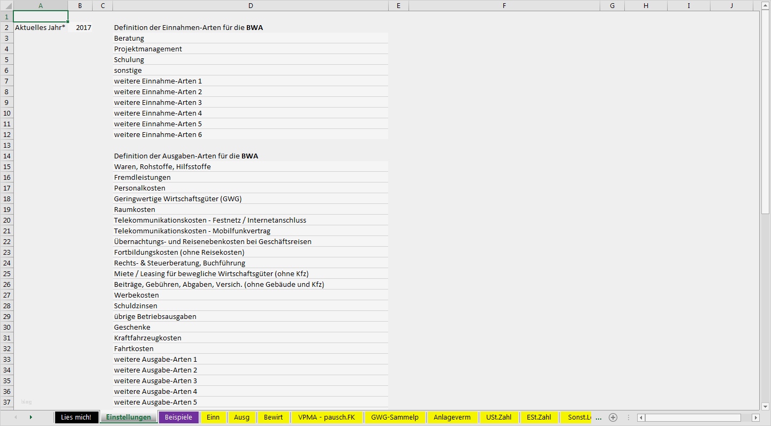Screen dimensions: 771x426
Task: Select the 'weitere Einnahme-Arten 1' cell
Action: coord(251,81)
